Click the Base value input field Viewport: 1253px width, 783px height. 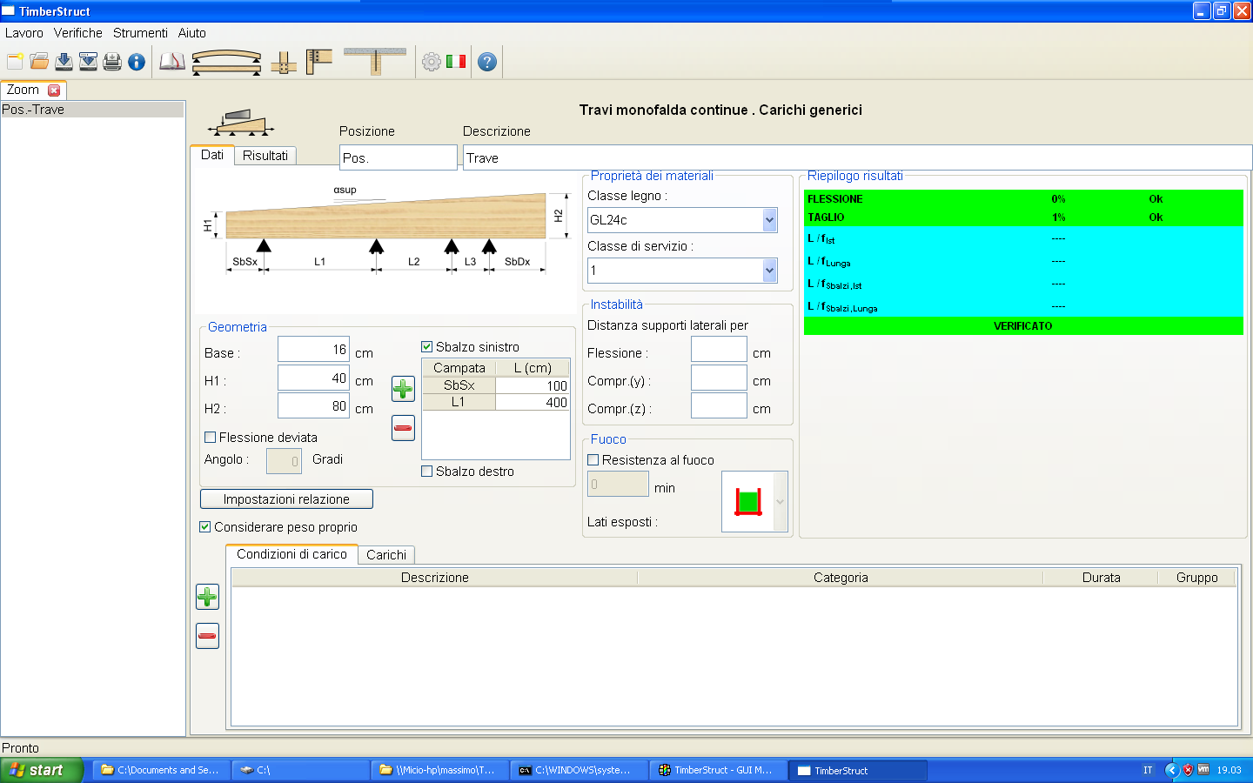click(x=313, y=350)
